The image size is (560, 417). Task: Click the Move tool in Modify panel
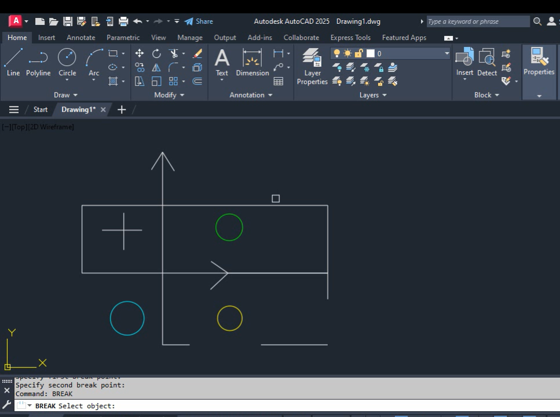(x=140, y=53)
